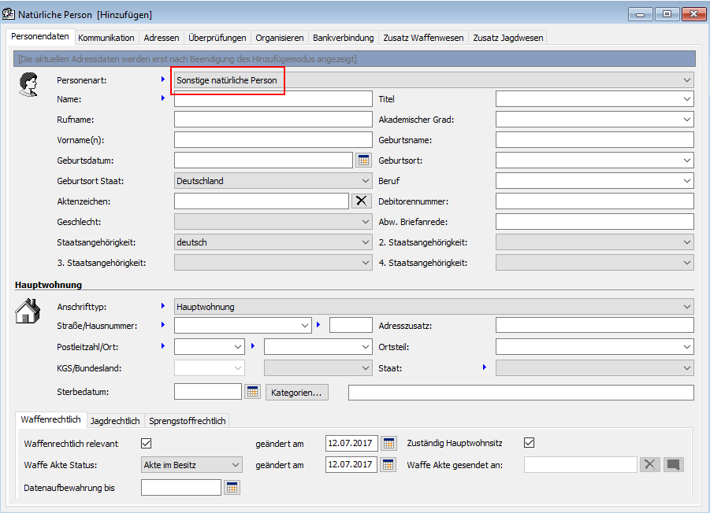Open the Zusatz Waffenwesen tab
This screenshot has height=513, width=710.
423,38
